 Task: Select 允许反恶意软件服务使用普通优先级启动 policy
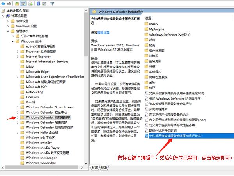[x=176, y=93]
